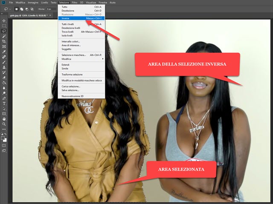The width and height of the screenshot is (273, 204).
Task: Open the Visualizza menu
Action: point(91,3)
